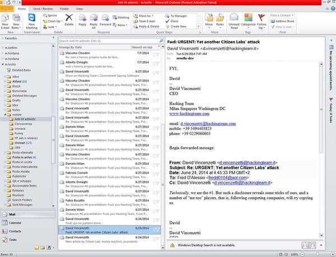Image resolution: width=336 pixels, height=257 pixels.
Task: Click the Find a Contact field
Action: click(282, 16)
